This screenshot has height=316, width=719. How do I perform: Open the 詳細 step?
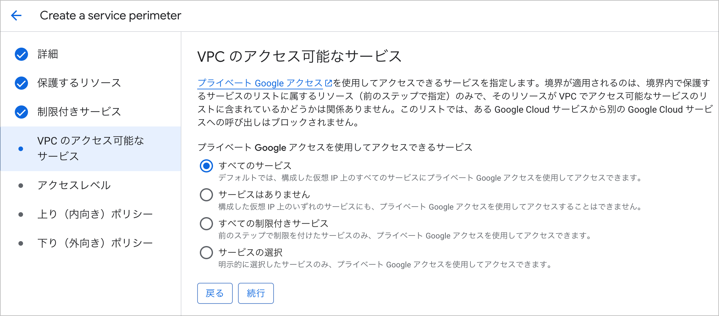(x=48, y=54)
